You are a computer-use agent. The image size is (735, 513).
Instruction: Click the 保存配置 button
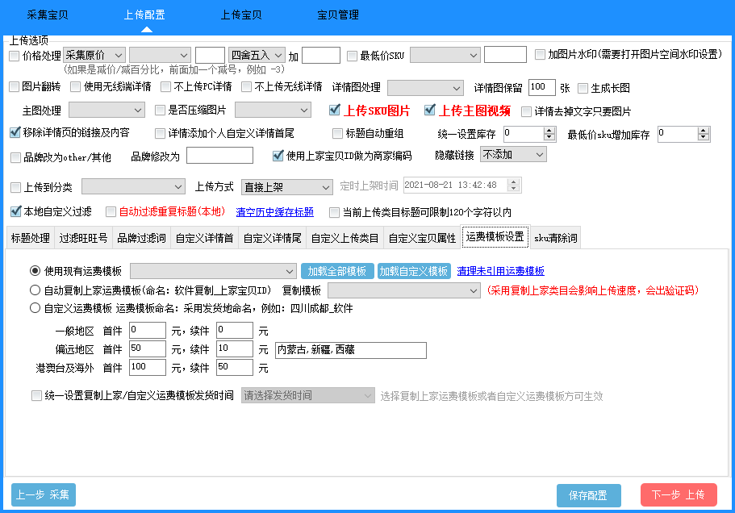(588, 495)
